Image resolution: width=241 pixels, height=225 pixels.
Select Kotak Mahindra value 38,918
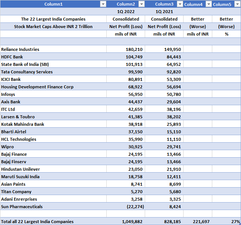point(126,124)
